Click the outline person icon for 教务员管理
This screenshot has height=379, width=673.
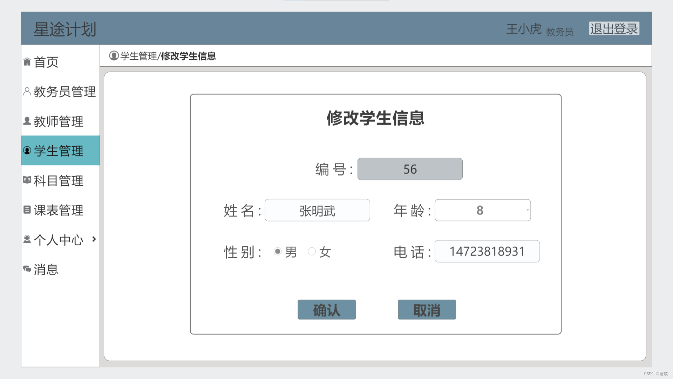(x=27, y=91)
